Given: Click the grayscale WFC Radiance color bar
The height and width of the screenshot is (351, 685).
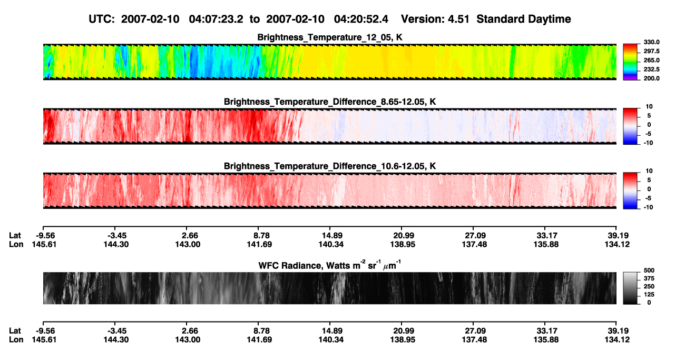Looking at the screenshot, I should tap(630, 287).
